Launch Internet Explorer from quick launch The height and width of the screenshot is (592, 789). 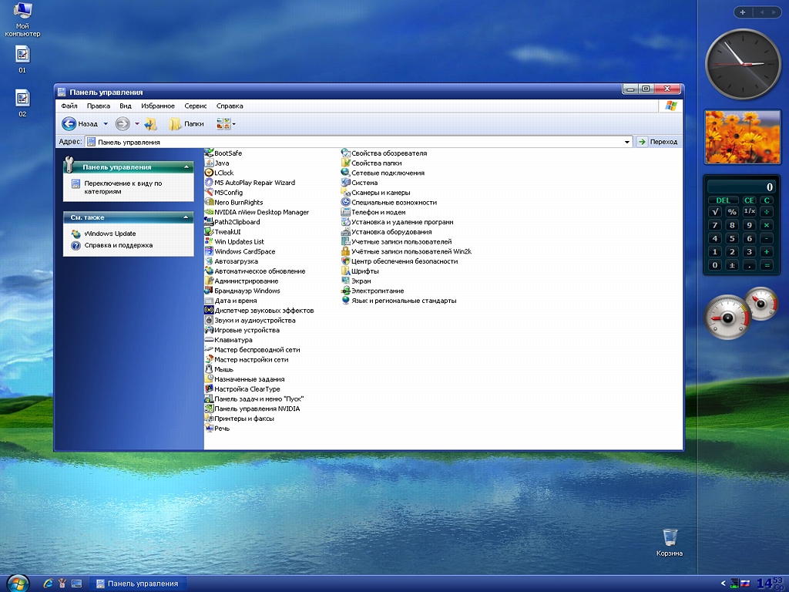[x=49, y=584]
